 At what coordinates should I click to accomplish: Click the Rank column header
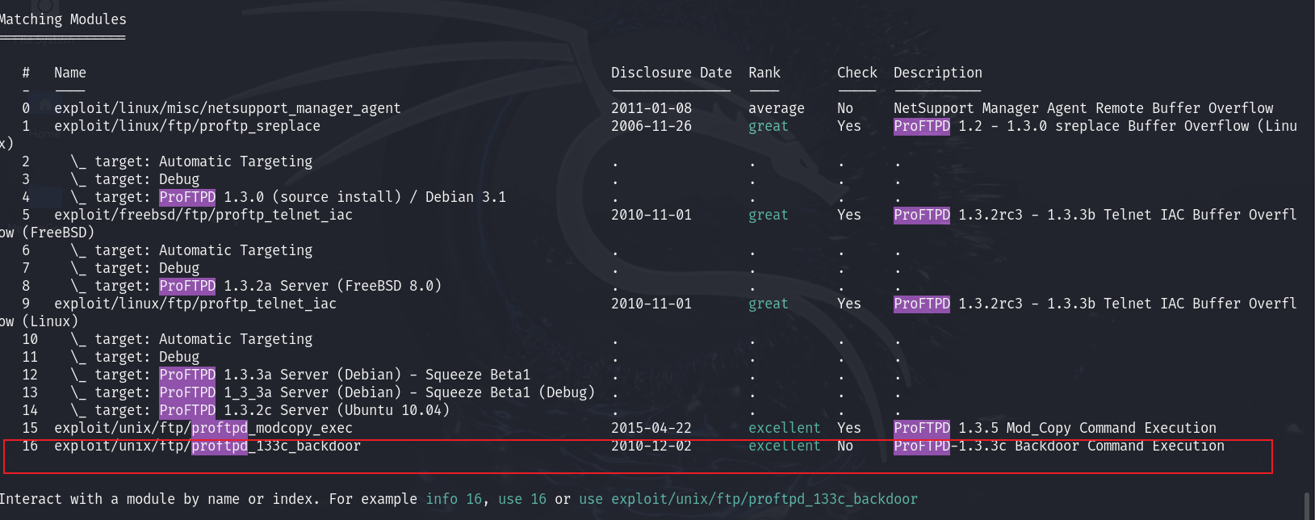[764, 73]
